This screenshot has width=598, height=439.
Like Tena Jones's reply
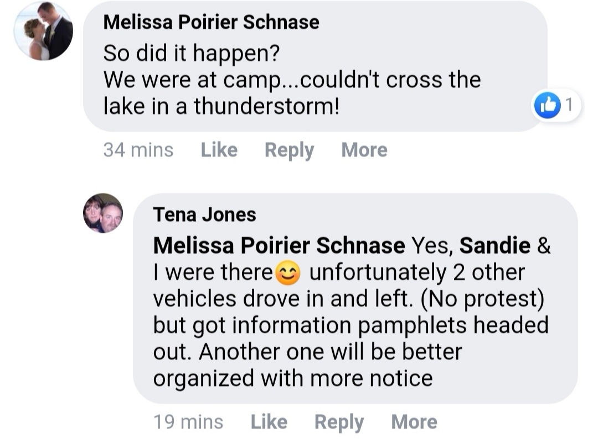coord(269,422)
